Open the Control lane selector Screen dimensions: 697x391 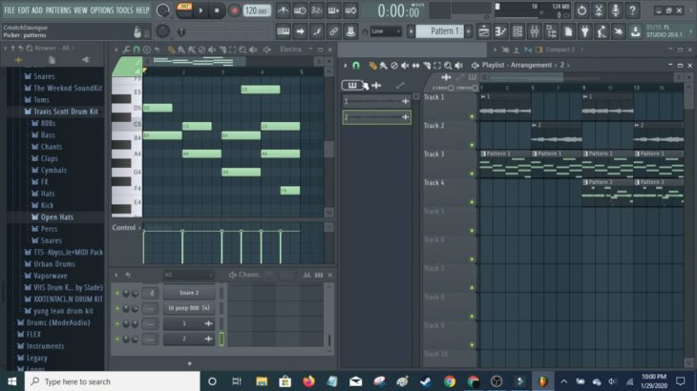[127, 227]
